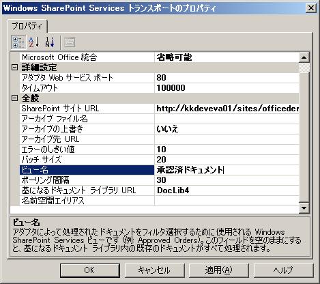Click the SharePoint サイト URL value field
The width and height of the screenshot is (320, 284).
(x=227, y=109)
